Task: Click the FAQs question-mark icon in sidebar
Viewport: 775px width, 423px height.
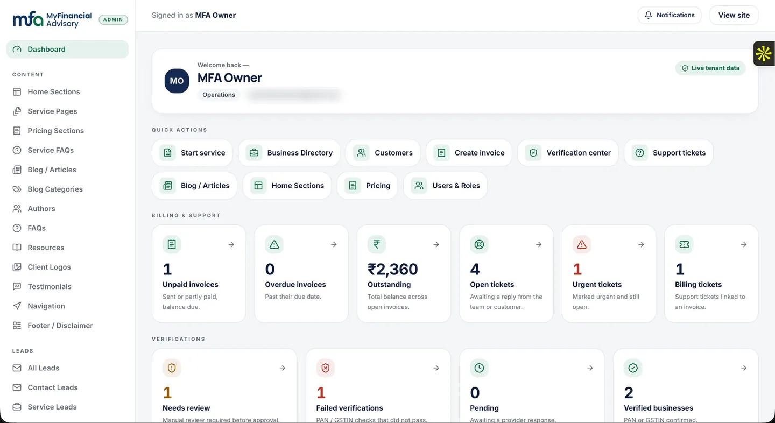Action: coord(17,228)
